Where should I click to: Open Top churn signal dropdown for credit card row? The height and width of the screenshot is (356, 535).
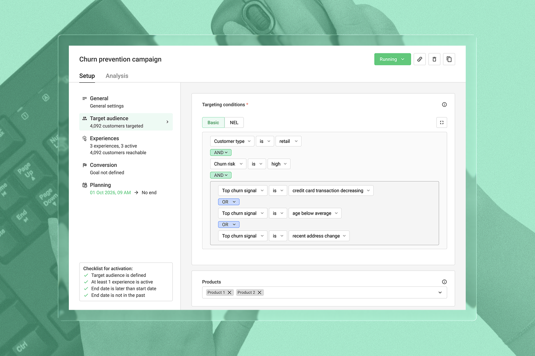click(x=243, y=190)
